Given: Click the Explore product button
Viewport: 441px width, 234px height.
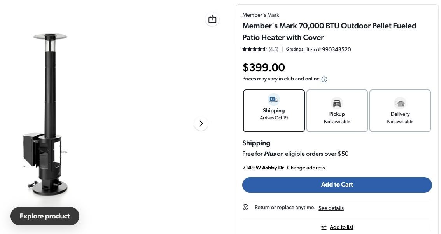Looking at the screenshot, I should pos(45,216).
